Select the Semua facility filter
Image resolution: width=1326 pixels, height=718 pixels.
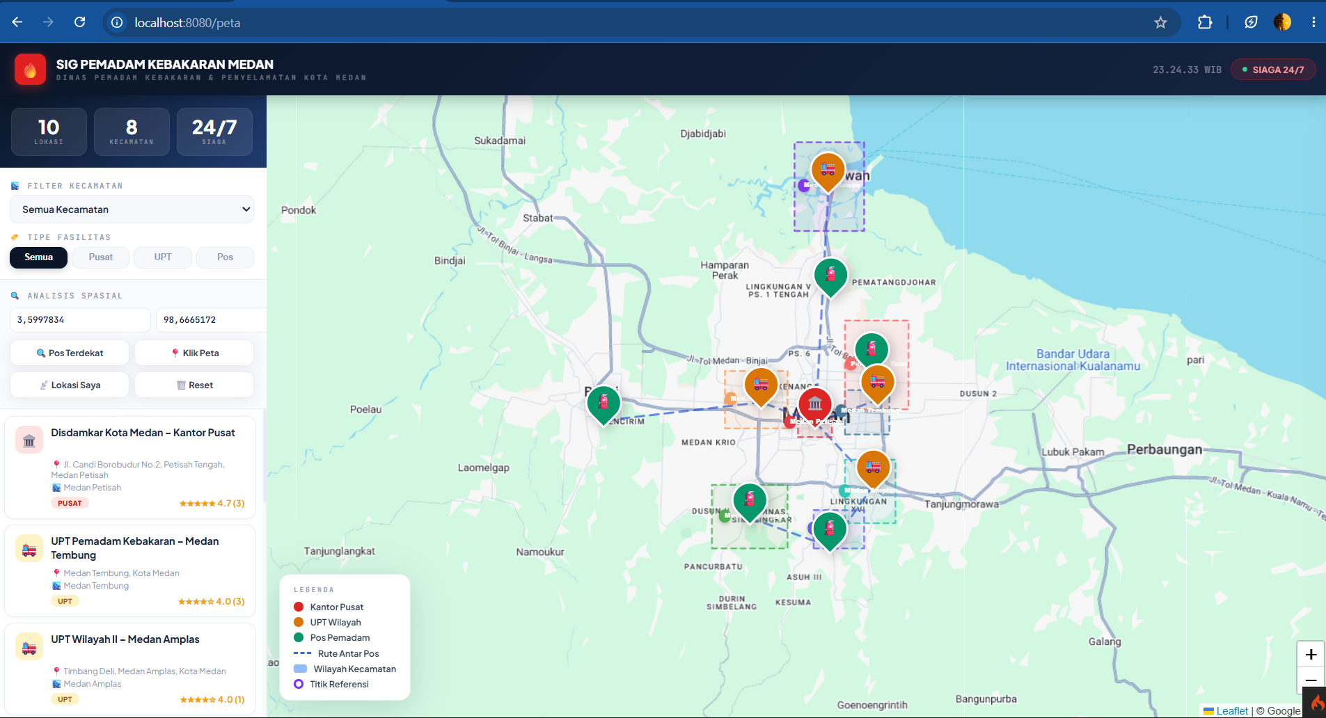[x=38, y=257]
